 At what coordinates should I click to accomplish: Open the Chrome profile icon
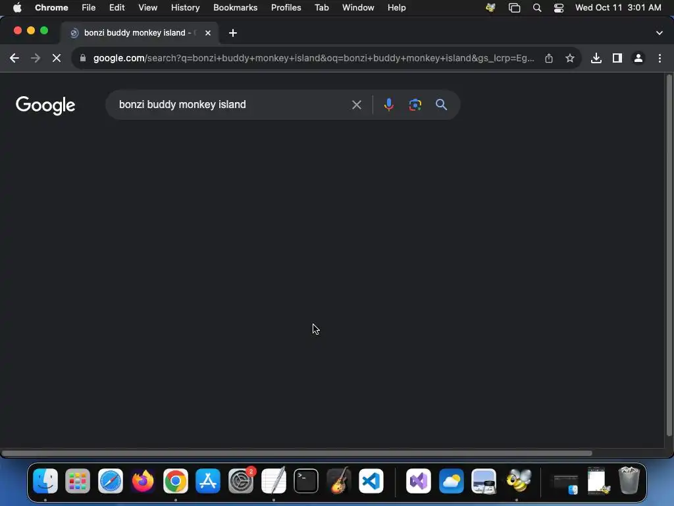pyautogui.click(x=638, y=58)
